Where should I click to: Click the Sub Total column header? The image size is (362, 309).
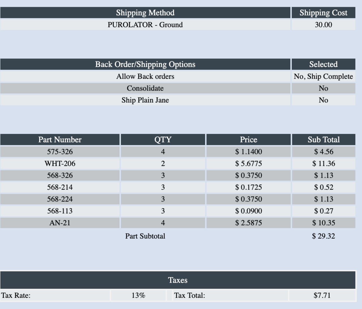pos(324,140)
